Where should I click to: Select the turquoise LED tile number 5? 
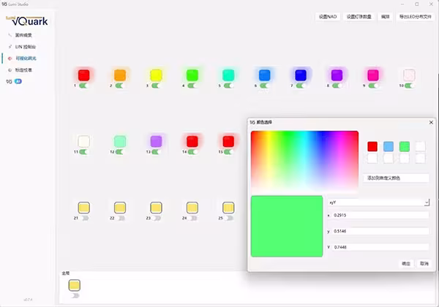tap(228, 75)
